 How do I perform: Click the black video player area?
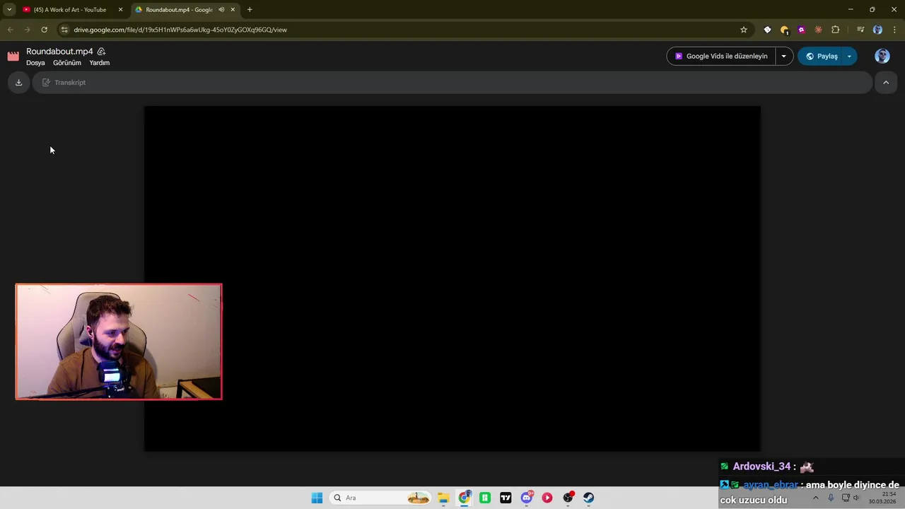pyautogui.click(x=452, y=279)
